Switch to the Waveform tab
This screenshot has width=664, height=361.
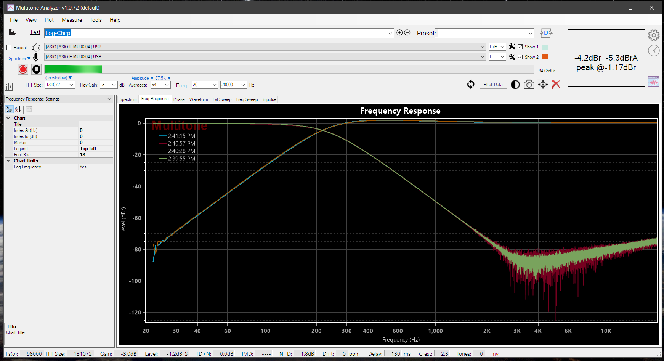click(x=199, y=99)
